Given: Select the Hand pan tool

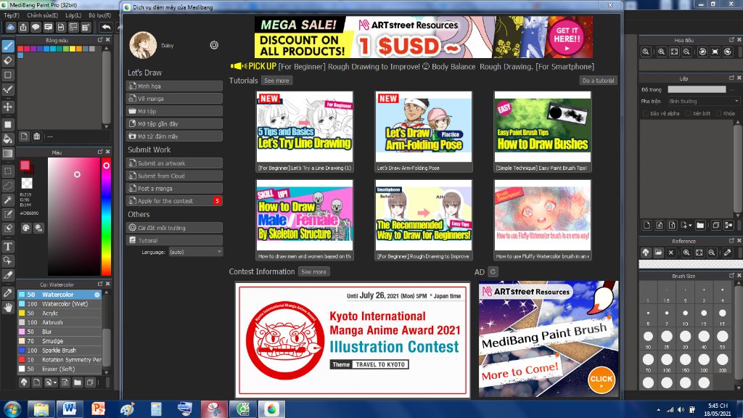Looking at the screenshot, I should tap(8, 308).
